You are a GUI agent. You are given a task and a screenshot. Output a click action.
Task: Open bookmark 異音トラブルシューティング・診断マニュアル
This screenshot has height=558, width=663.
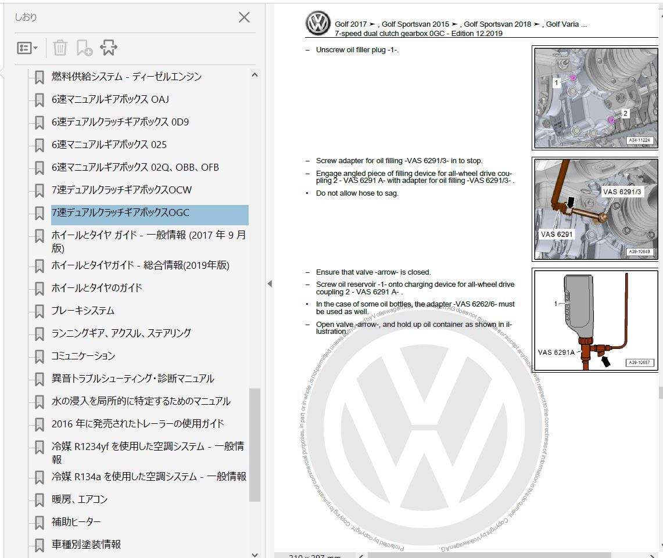pyautogui.click(x=132, y=379)
